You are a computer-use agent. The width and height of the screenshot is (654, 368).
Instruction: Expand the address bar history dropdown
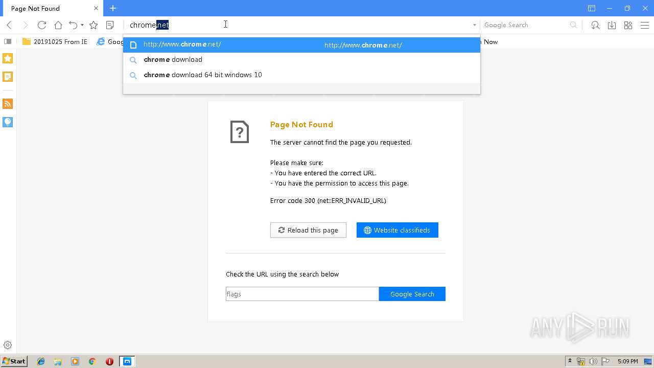point(474,25)
